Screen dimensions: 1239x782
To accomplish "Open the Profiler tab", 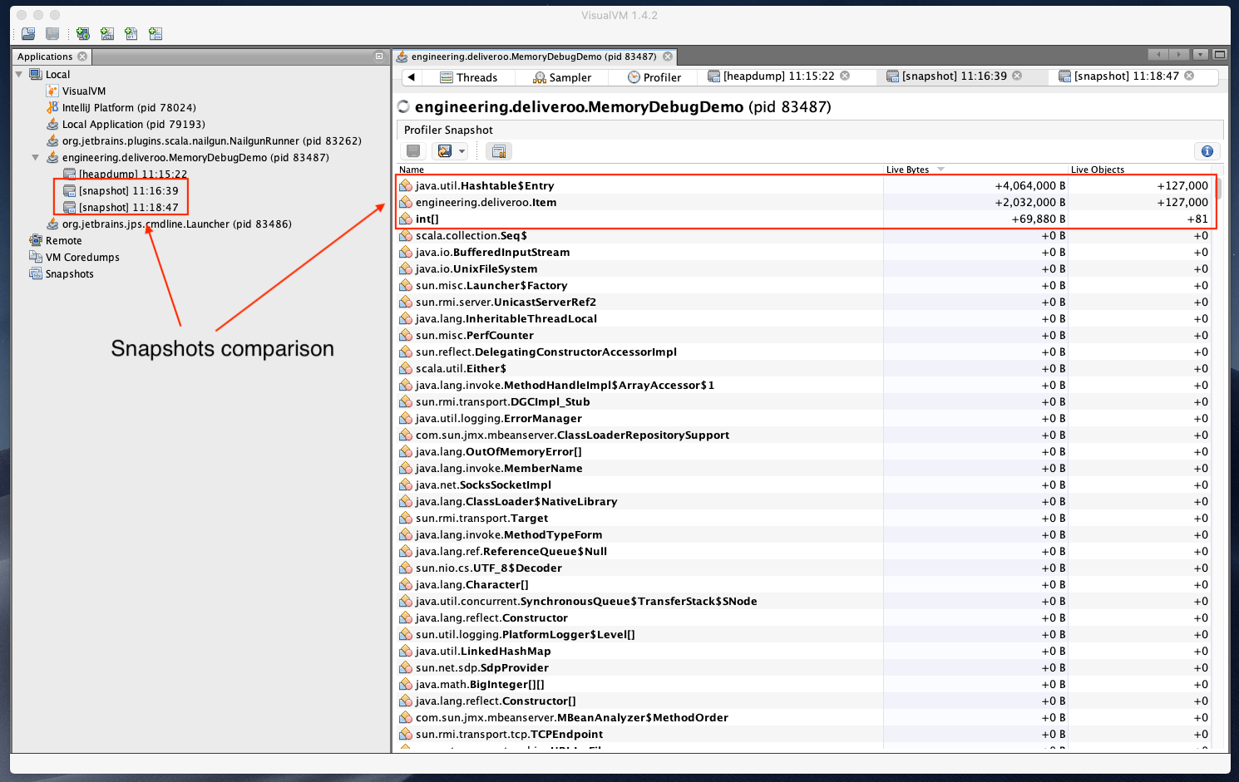I will click(x=654, y=76).
